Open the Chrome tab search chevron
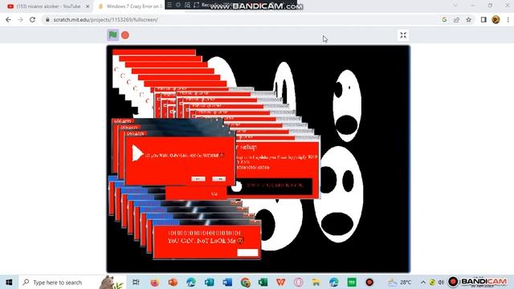 click(x=455, y=6)
